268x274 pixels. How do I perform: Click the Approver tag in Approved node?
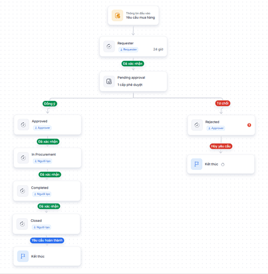point(42,128)
